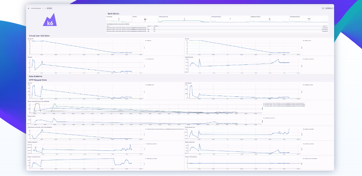
Task: Open the Peak VUs stat showing 10
Action: (145, 19)
